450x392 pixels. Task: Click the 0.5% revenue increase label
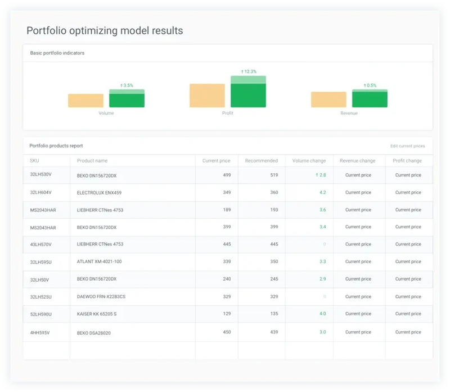[370, 85]
